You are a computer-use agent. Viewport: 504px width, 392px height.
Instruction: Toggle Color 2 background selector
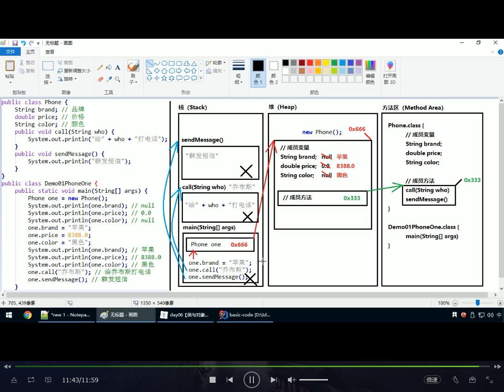(x=274, y=72)
